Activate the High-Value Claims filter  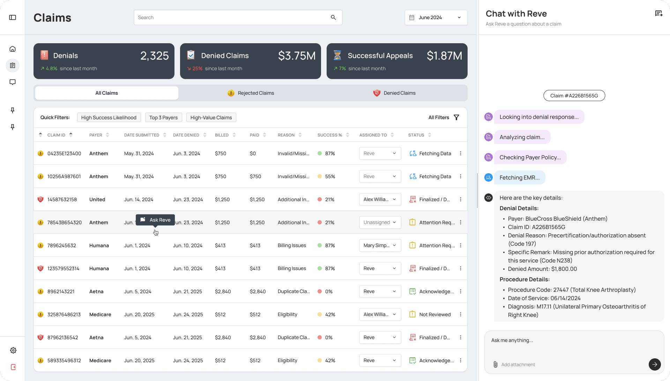click(x=211, y=117)
